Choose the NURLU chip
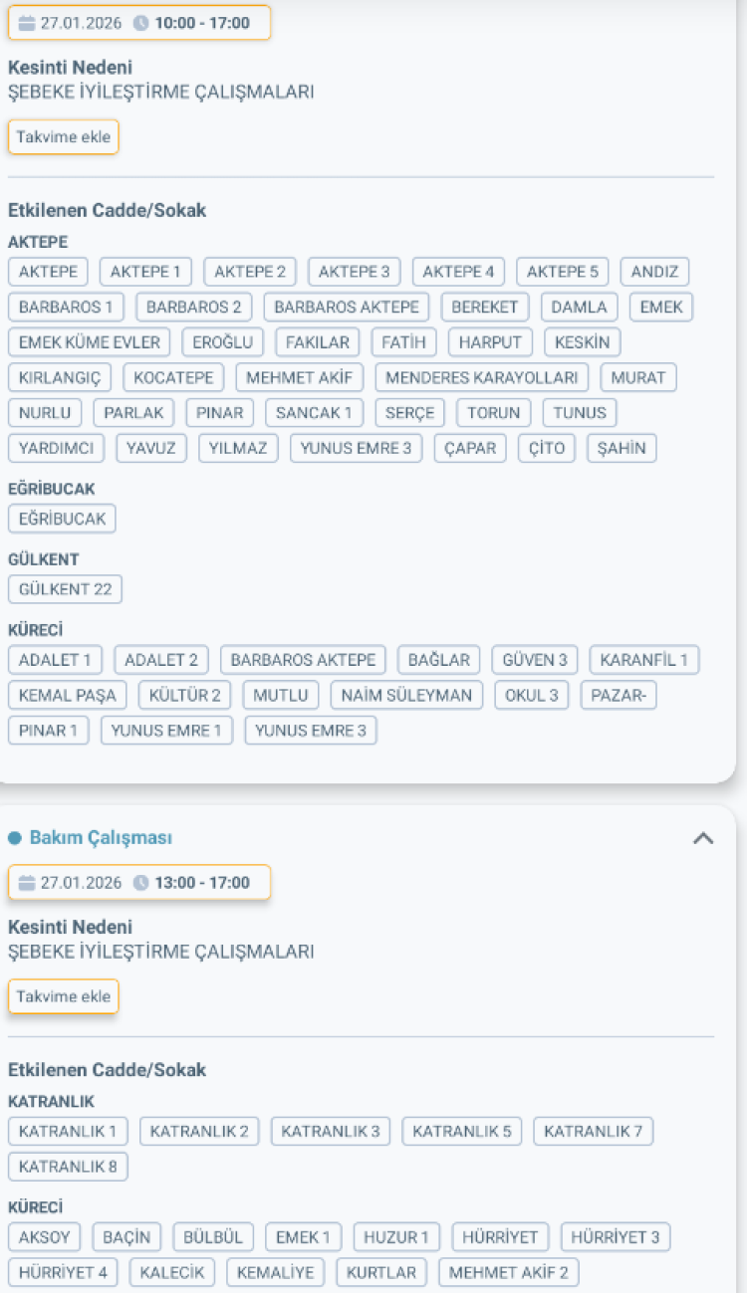Viewport: 747px width, 1293px height. pyautogui.click(x=45, y=412)
